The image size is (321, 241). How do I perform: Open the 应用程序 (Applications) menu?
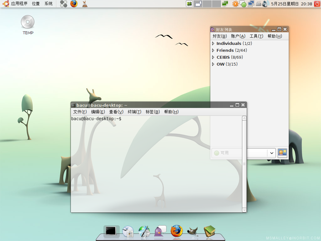coord(19,4)
